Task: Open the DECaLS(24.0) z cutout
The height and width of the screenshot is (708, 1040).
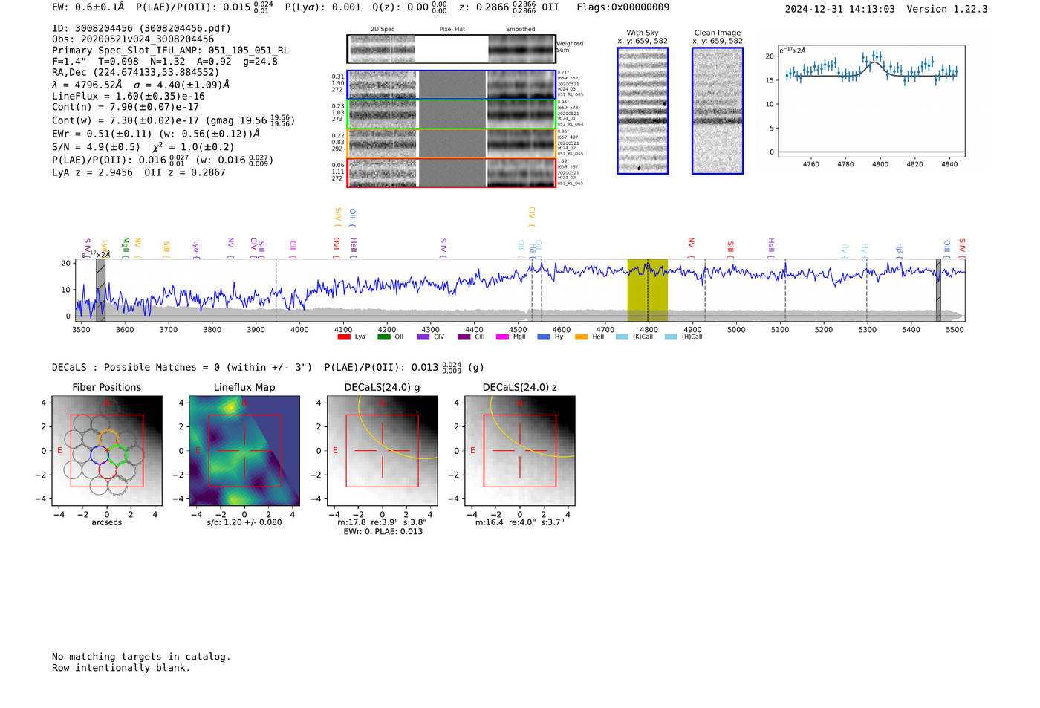Action: tap(519, 451)
